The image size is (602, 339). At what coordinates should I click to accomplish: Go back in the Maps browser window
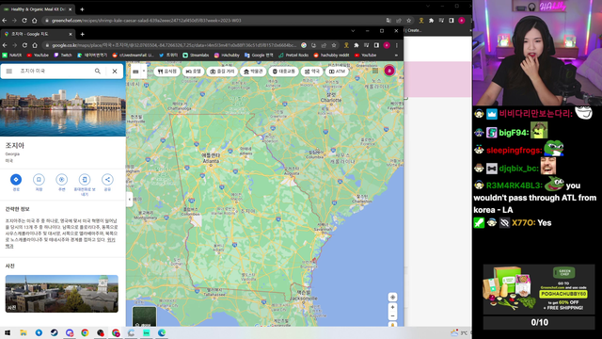tap(5, 45)
